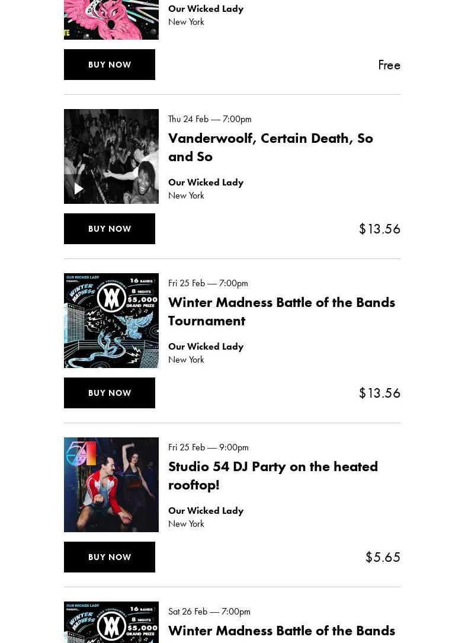Click the Fri 25 Feb 9:00pm date
Screen dimensions: 465x643
click(x=209, y=447)
